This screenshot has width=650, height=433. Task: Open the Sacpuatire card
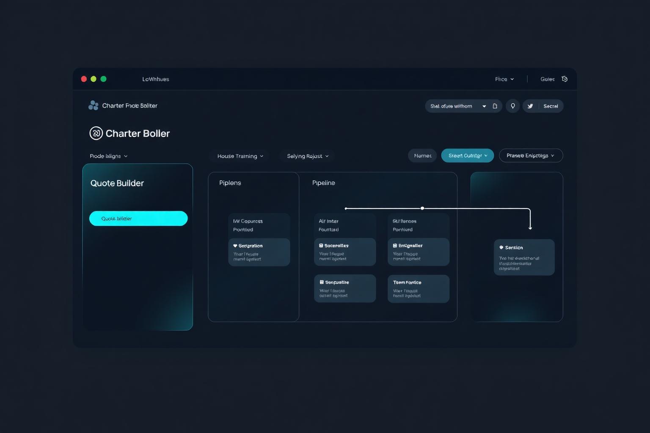click(345, 288)
